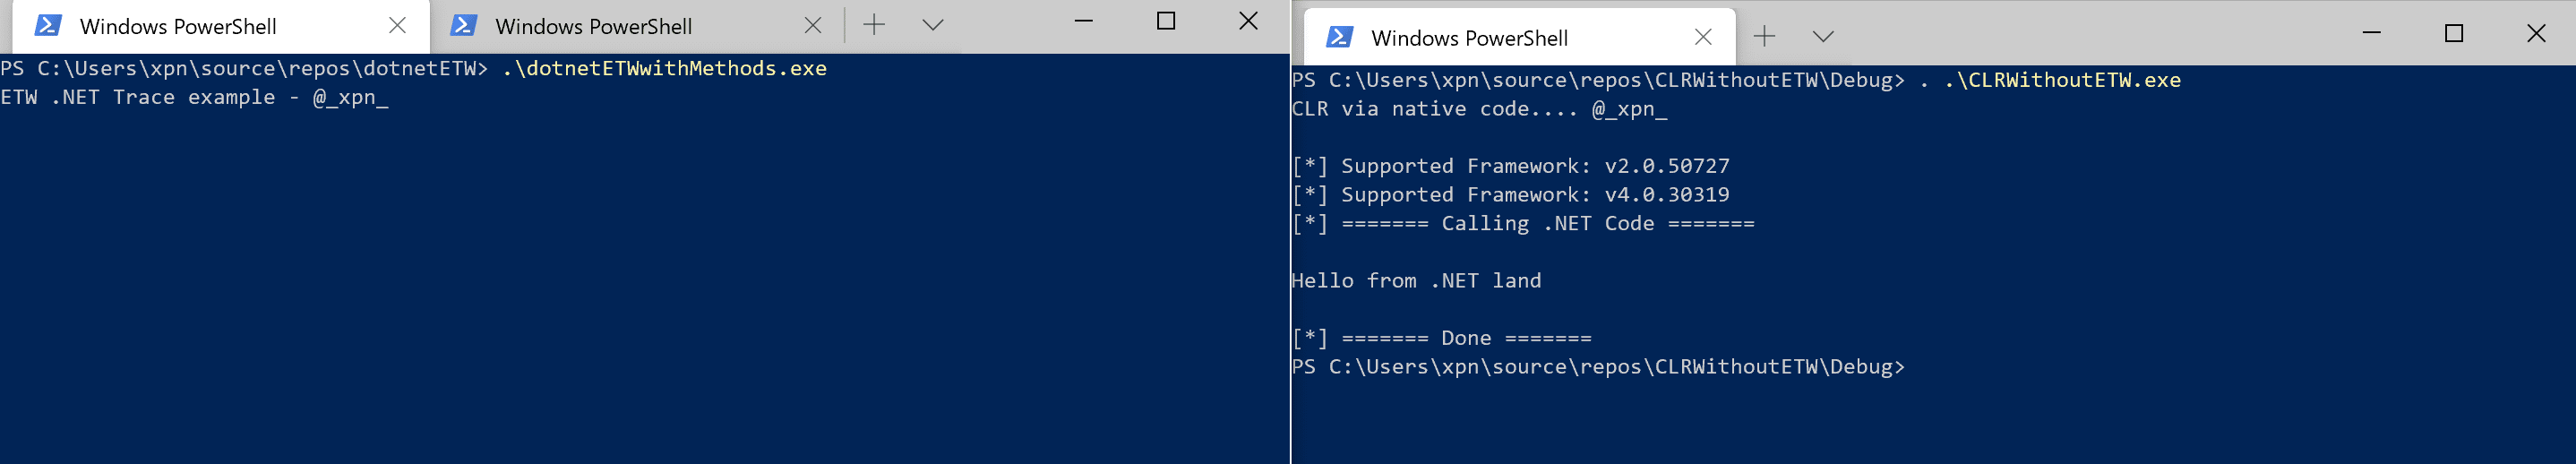Close the right terminal window
Viewport: 2576px width, 464px height.
pos(2536,33)
